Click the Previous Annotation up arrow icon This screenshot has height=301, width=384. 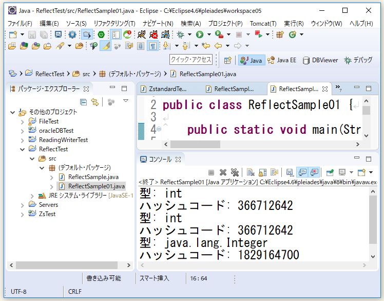pos(186,46)
